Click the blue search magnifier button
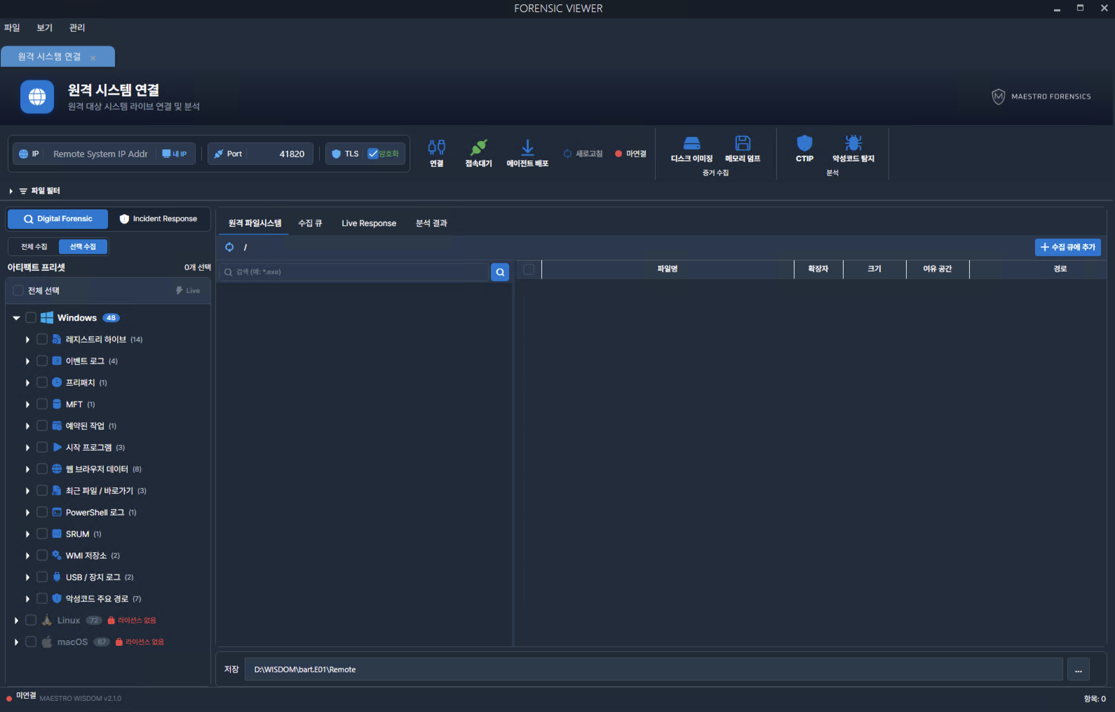1115x712 pixels. tap(500, 272)
